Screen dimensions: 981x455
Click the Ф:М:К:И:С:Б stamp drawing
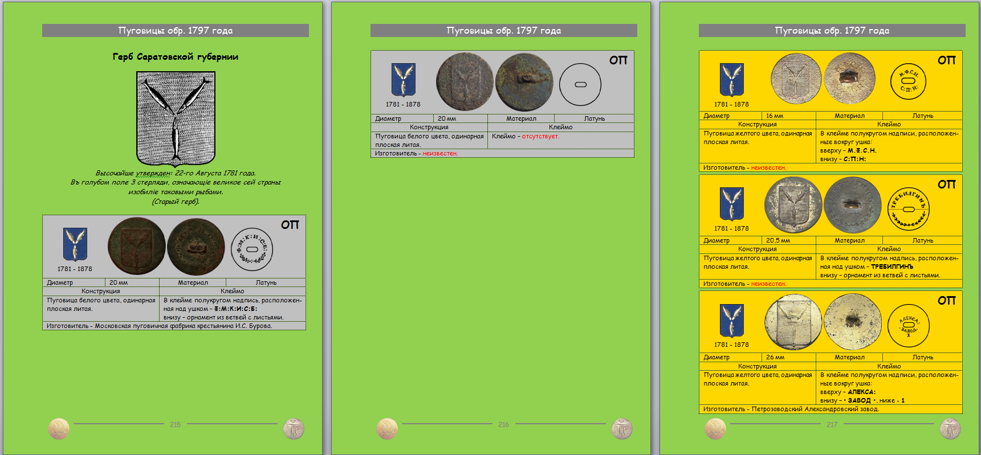pos(252,249)
